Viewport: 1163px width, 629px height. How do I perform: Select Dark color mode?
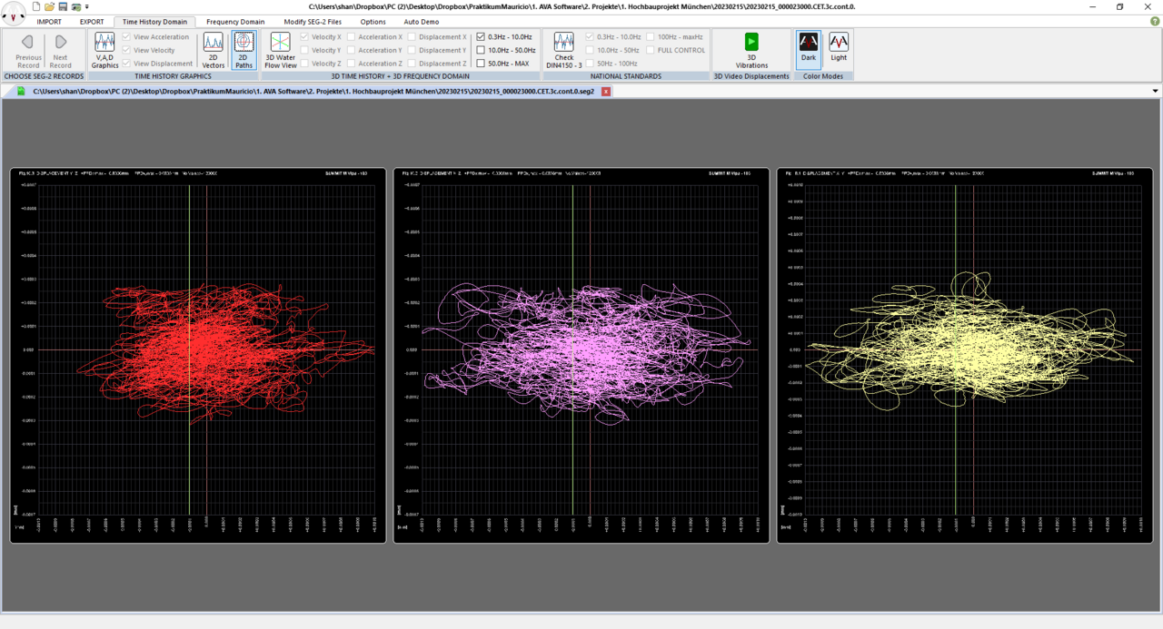click(x=808, y=47)
